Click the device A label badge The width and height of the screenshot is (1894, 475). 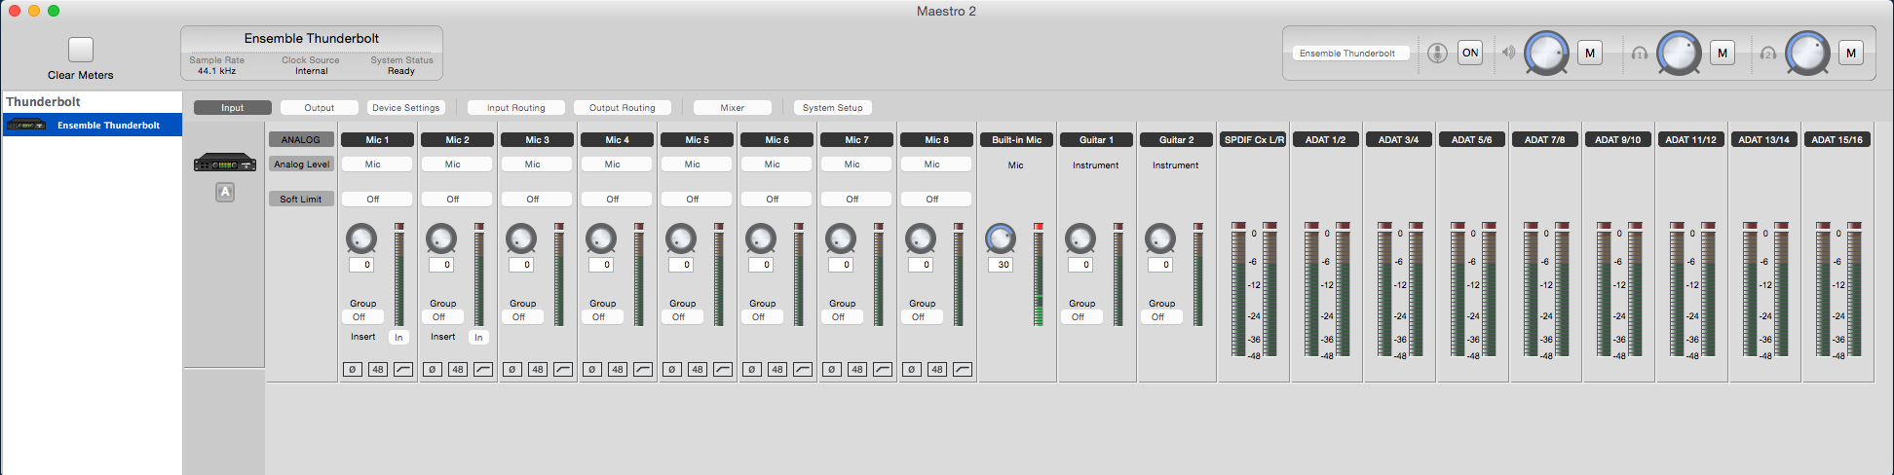[225, 192]
